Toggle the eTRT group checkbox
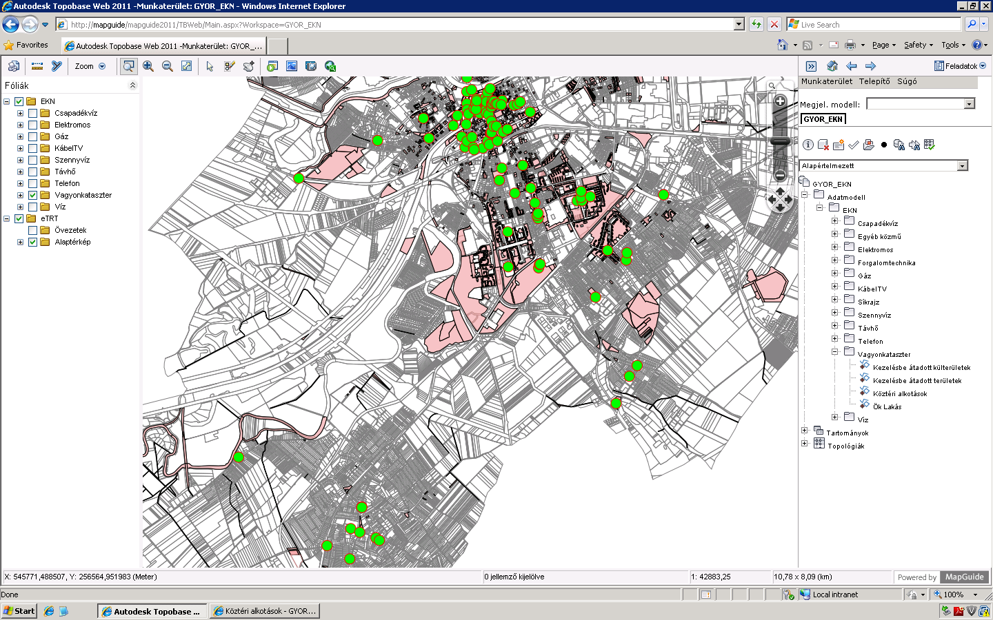The image size is (993, 620). tap(19, 218)
